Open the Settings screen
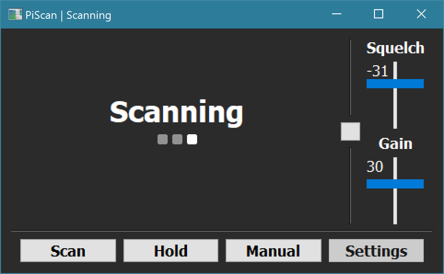This screenshot has width=444, height=274. 376,251
